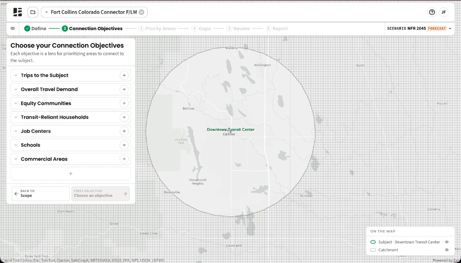
Task: Click the green Subject legend symbol
Action: pyautogui.click(x=373, y=242)
